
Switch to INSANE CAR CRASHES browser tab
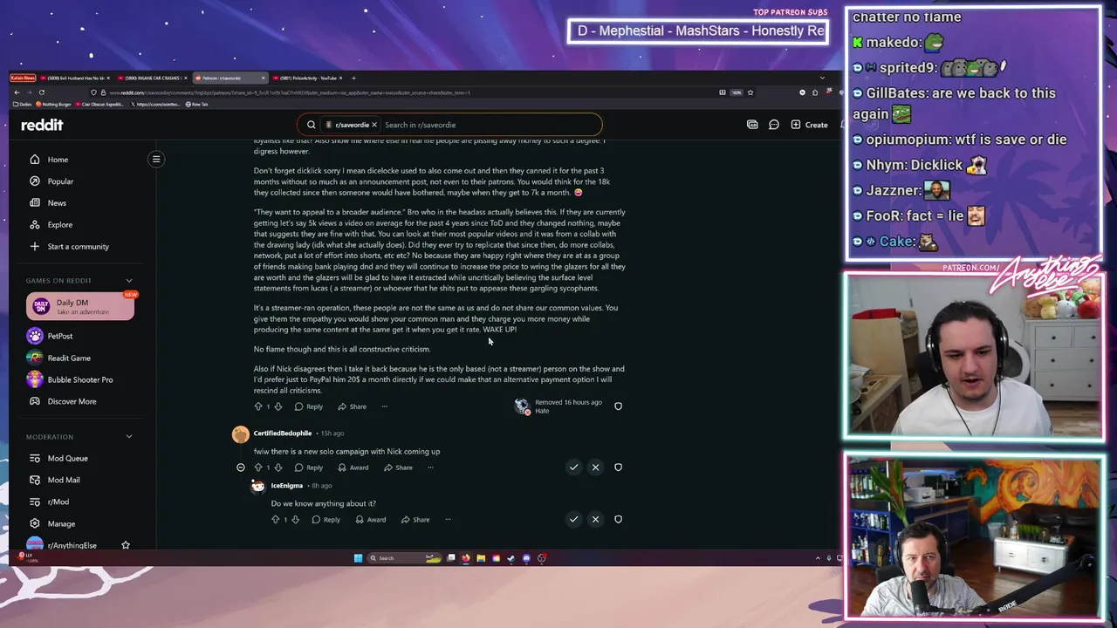[153, 78]
